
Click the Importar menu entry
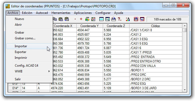tap(29, 46)
